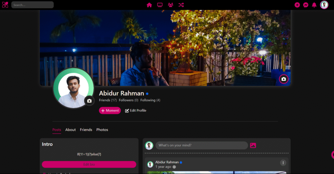The height and width of the screenshot is (174, 334).
Task: Open the messenger icon at top right
Action: [x=306, y=5]
